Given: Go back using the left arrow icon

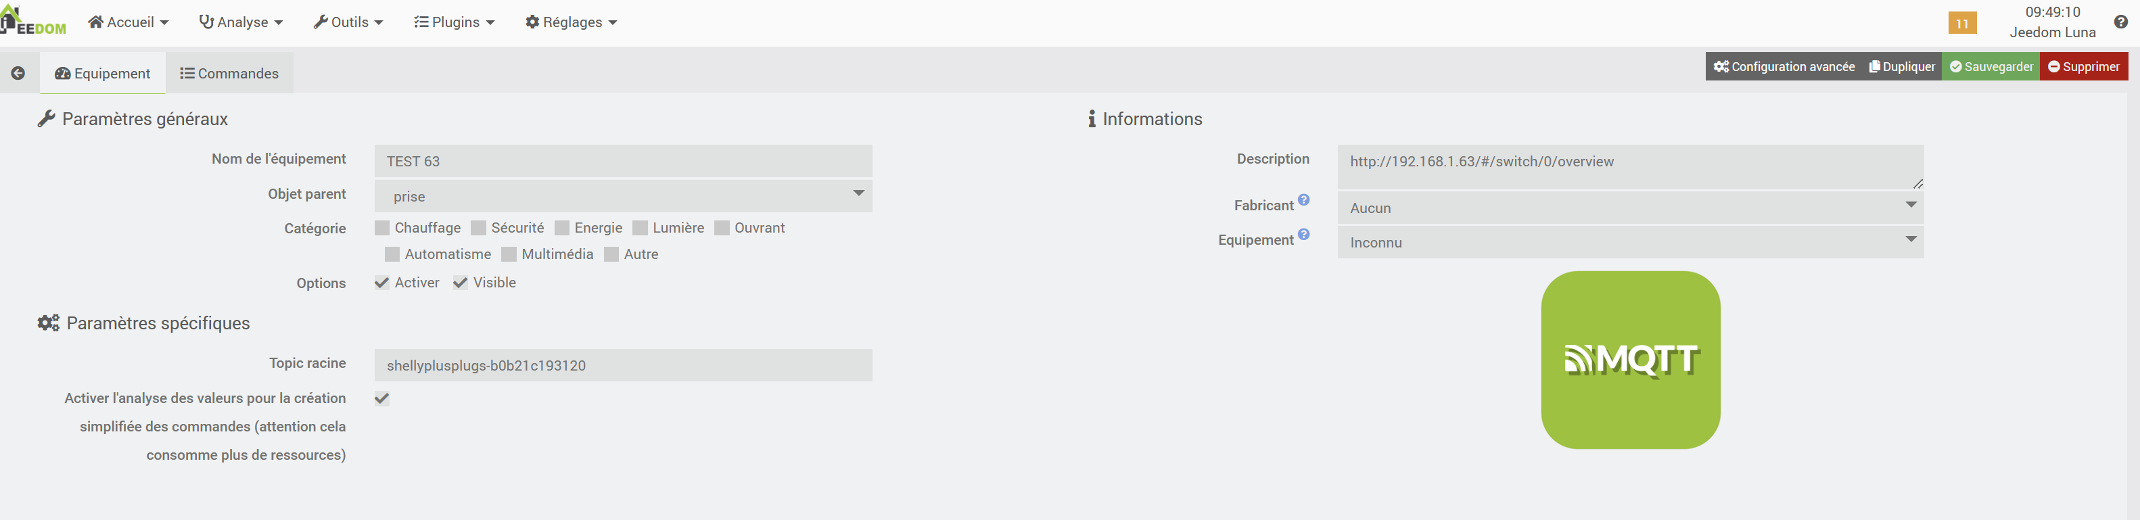Looking at the screenshot, I should [x=18, y=73].
